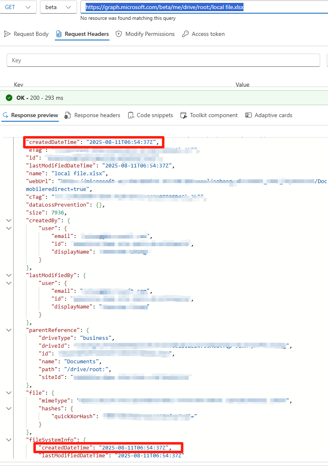
Task: Click the "business" driveType value
Action: (96, 338)
